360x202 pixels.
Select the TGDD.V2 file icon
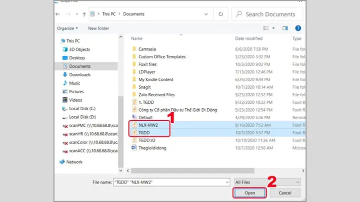(x=134, y=140)
